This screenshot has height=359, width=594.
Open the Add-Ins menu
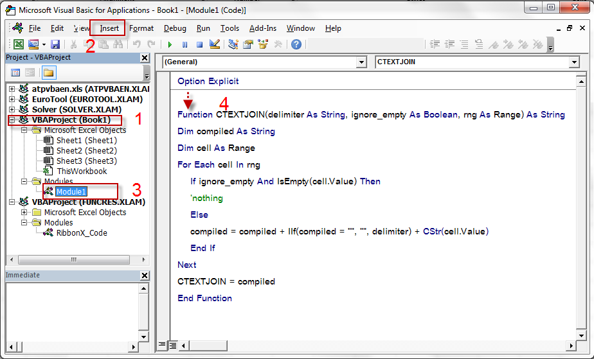[263, 28]
